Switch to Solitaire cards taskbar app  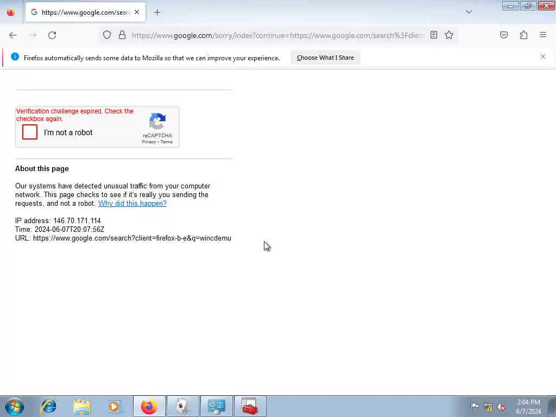182,406
